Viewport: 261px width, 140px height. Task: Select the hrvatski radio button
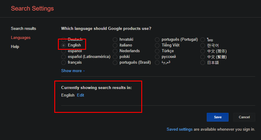click(115, 40)
